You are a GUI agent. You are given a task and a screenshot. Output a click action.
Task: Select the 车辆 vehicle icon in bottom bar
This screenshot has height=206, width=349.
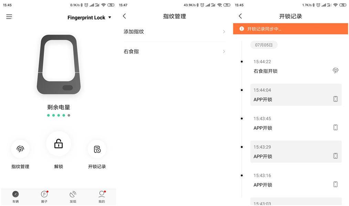[15, 194]
